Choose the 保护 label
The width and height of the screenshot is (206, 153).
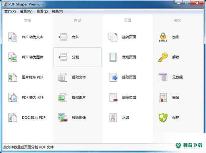[x=176, y=117]
